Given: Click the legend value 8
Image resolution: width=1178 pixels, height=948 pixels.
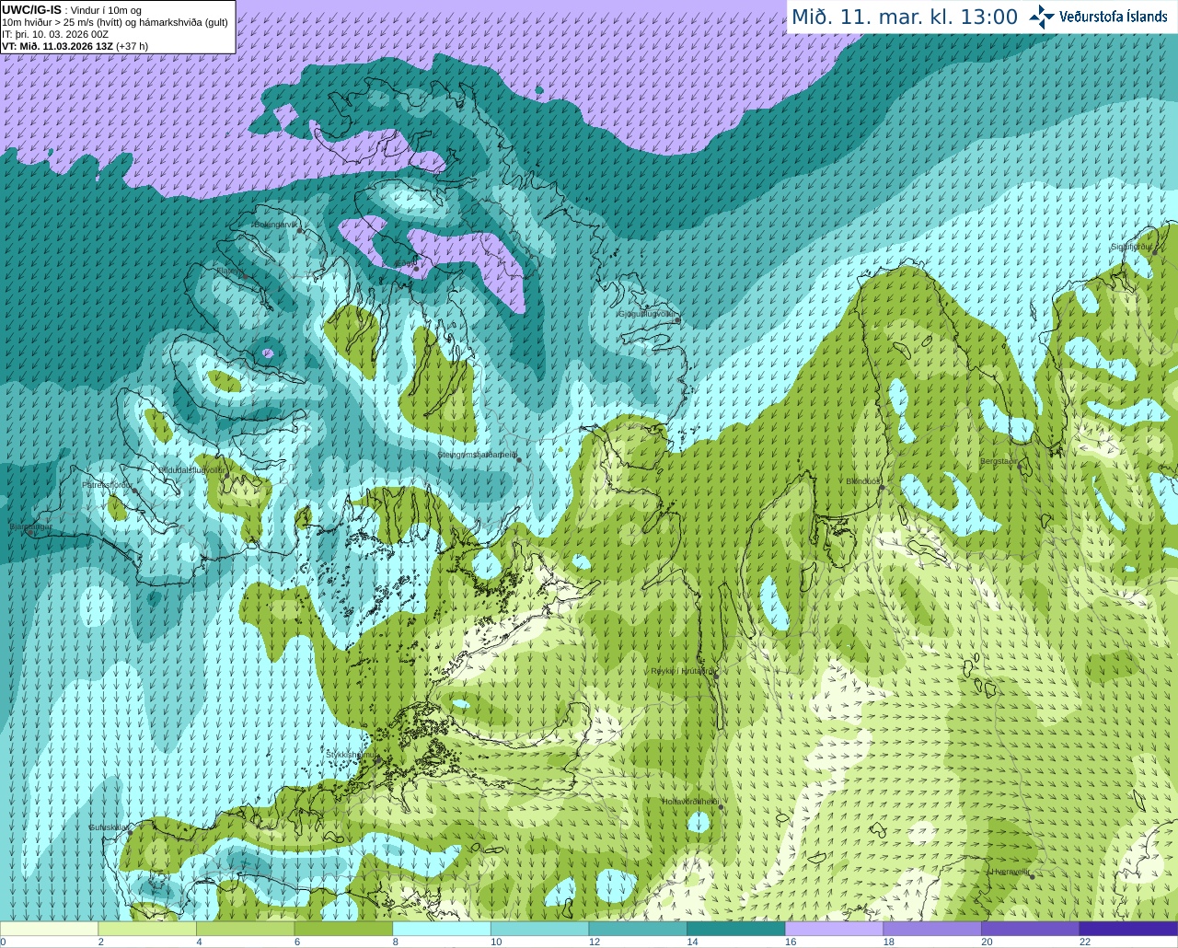Looking at the screenshot, I should coord(395,942).
